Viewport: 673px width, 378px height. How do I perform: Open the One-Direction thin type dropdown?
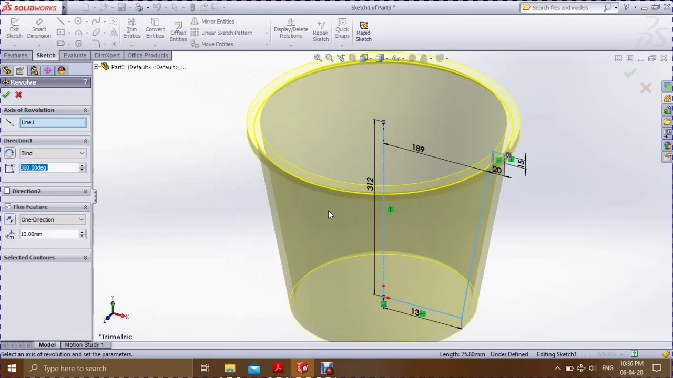pyautogui.click(x=53, y=219)
